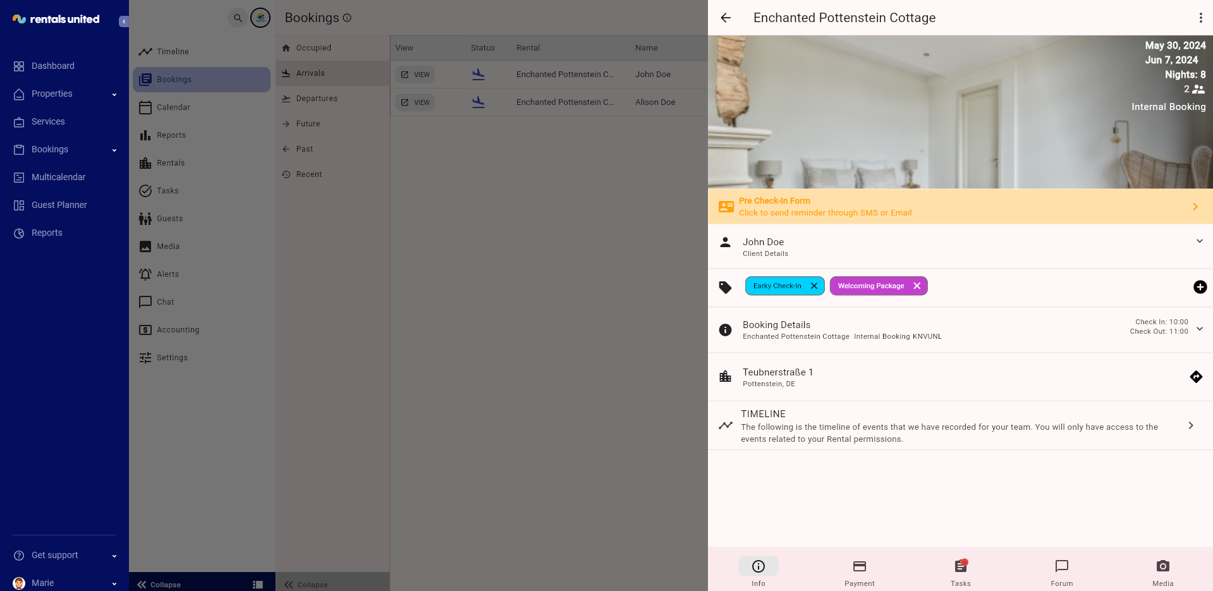Open directions for Teubnerstraße 1
1213x591 pixels.
[x=1196, y=377]
